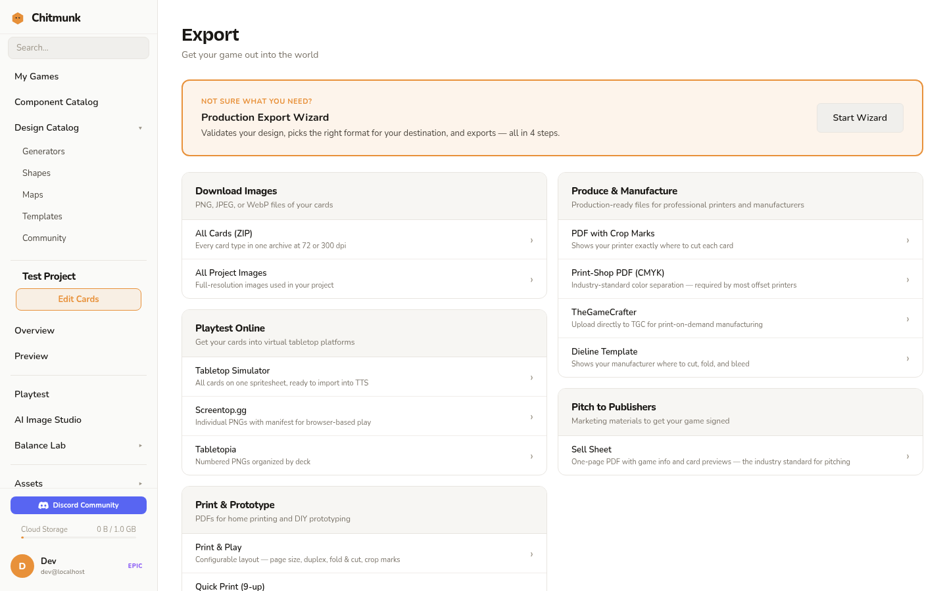This screenshot has width=947, height=591.
Task: Click the Cloud Storage usage bar
Action: pyautogui.click(x=78, y=538)
